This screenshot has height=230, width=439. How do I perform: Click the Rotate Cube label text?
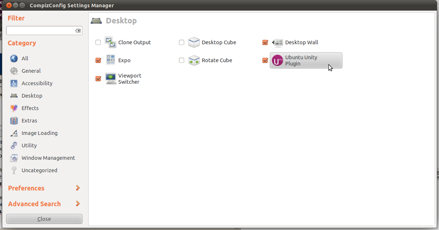coord(217,60)
